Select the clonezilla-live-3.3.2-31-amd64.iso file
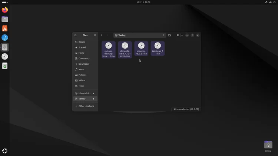The height and width of the screenshot is (156, 278). click(x=125, y=50)
